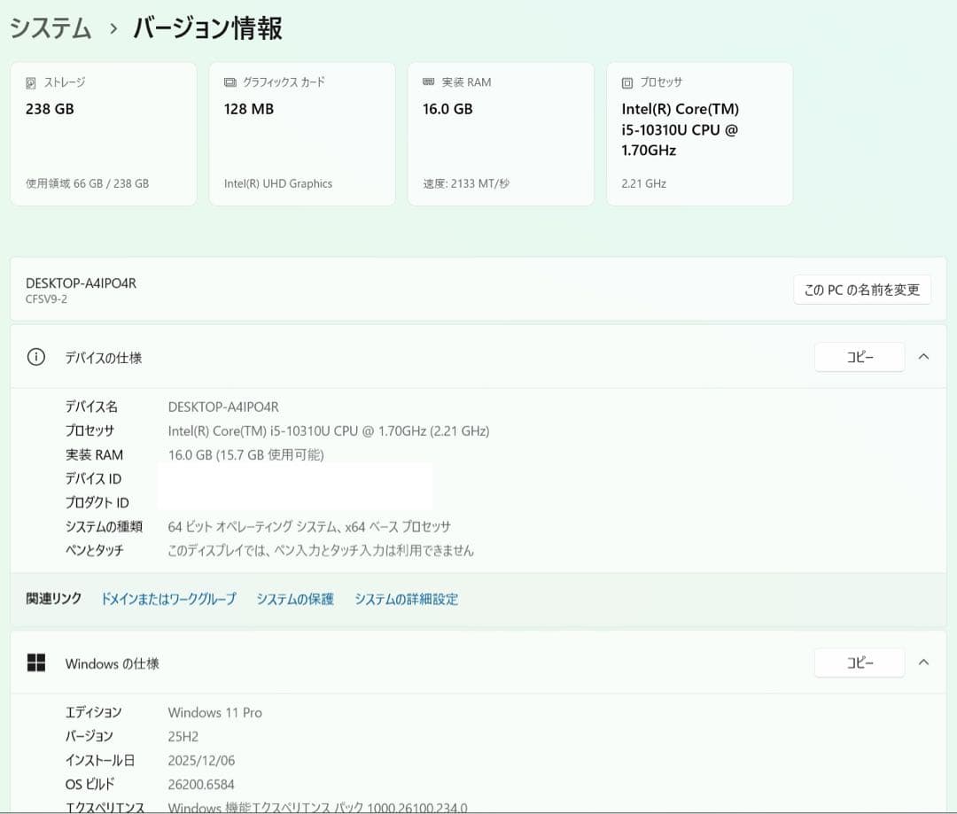The image size is (957, 814).
Task: Click the ストレージ icon on the storage card
Action: click(30, 81)
